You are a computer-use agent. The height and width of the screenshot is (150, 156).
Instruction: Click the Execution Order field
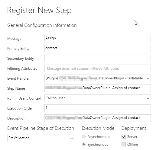(98, 108)
